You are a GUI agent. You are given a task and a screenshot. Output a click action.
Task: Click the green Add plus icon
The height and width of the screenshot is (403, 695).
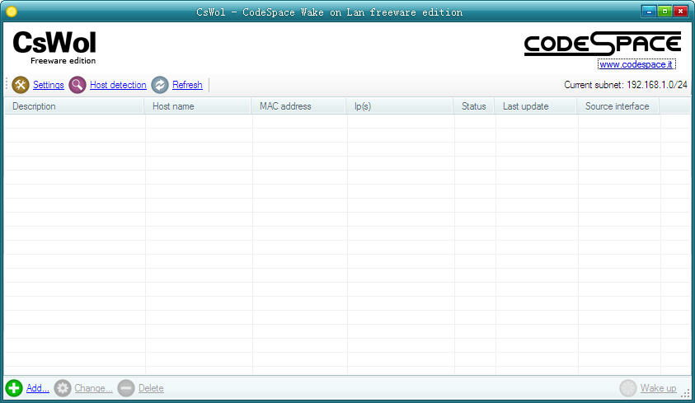[x=14, y=388]
